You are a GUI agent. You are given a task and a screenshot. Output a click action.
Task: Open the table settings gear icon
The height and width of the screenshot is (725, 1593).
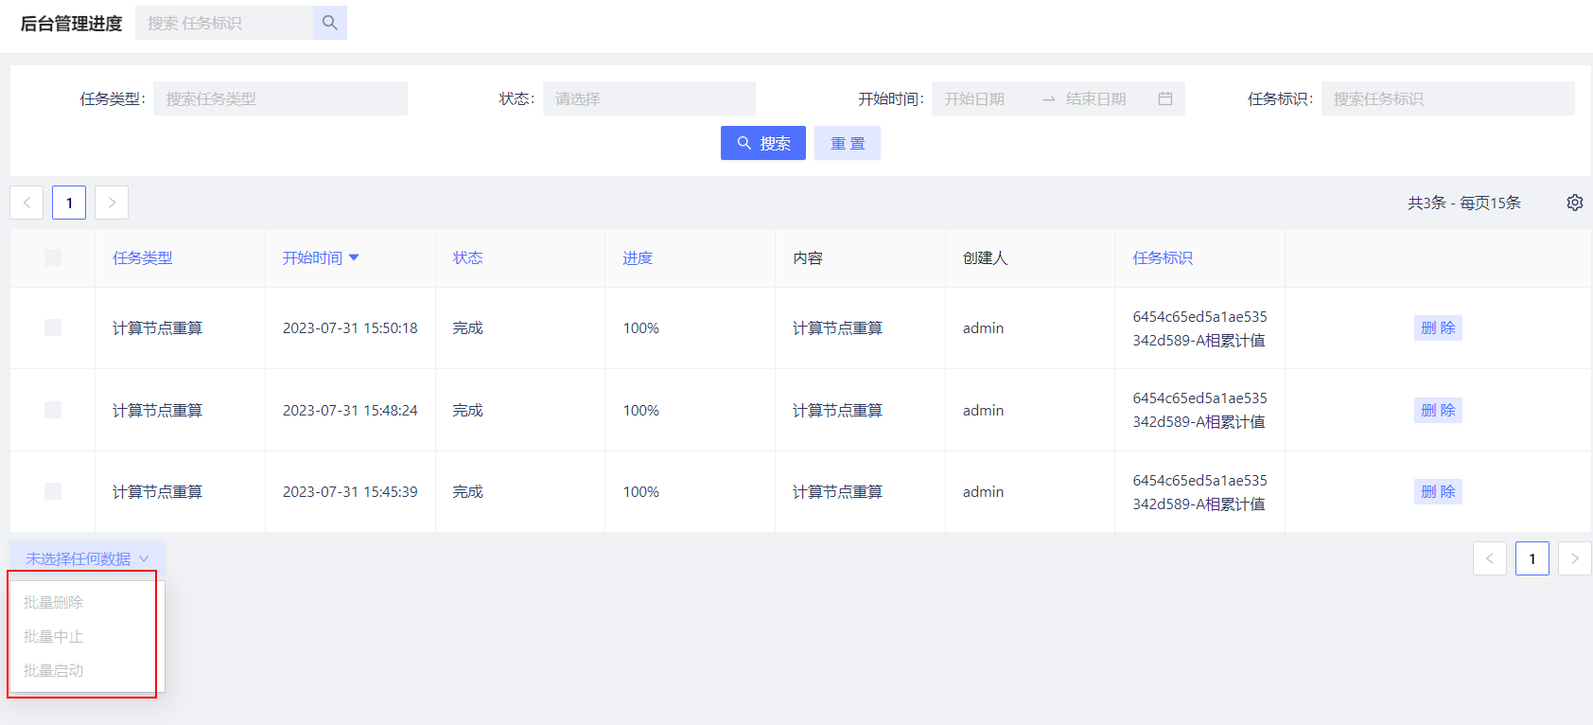click(x=1575, y=203)
